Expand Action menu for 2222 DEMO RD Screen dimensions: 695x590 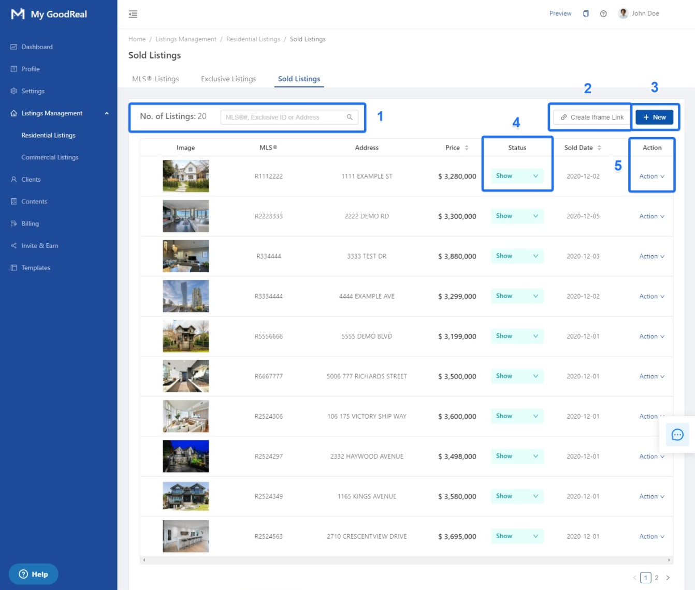pyautogui.click(x=651, y=216)
